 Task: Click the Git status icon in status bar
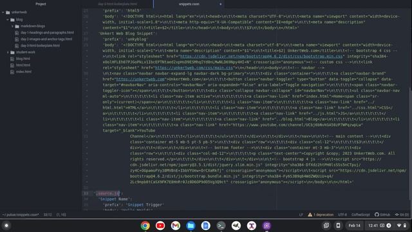[x=397, y=215]
